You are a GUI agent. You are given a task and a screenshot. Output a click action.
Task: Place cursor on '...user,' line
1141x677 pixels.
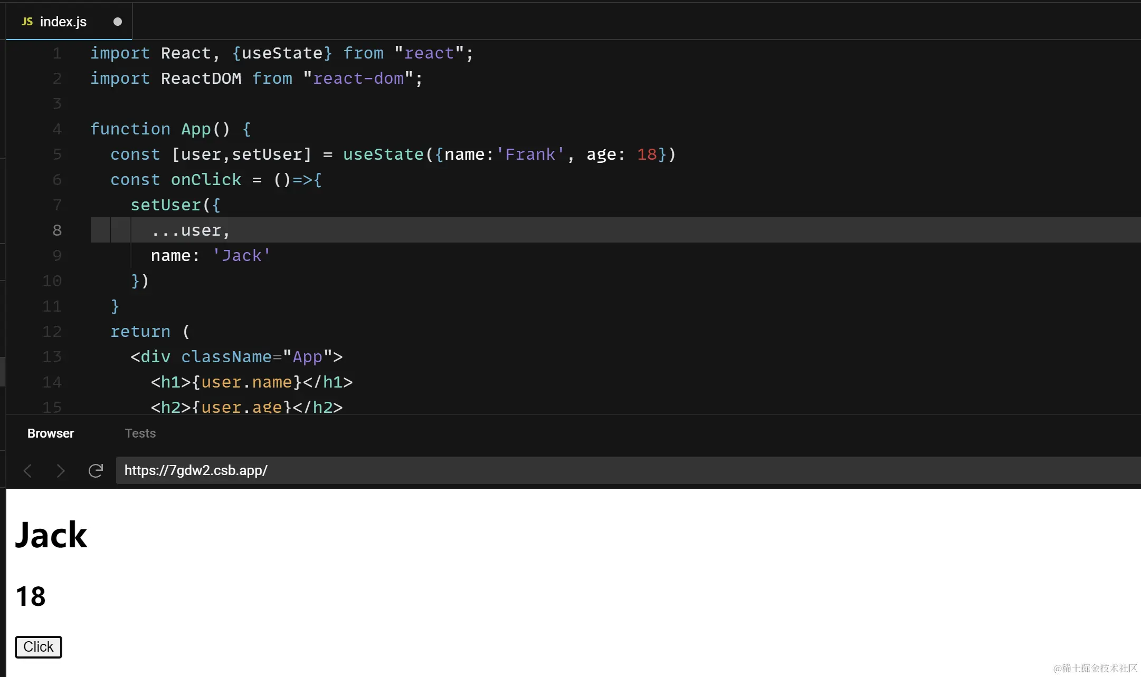point(191,230)
